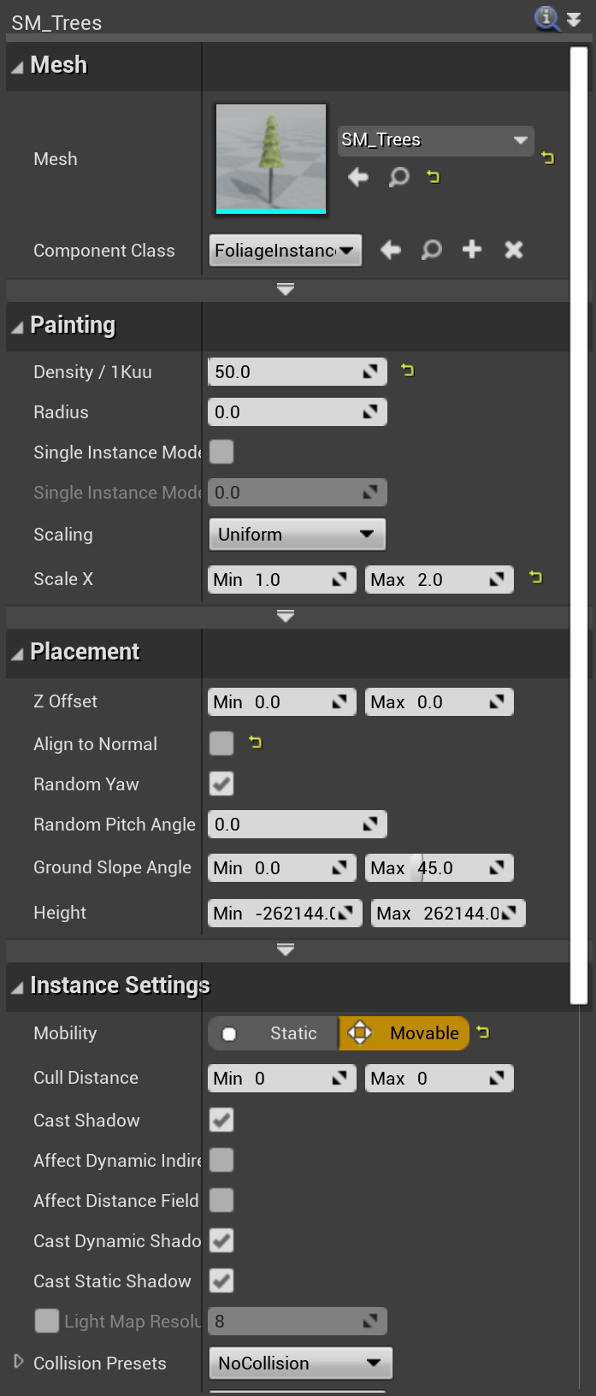Click the plus icon next to Component Class
Viewport: 596px width, 1396px height.
pyautogui.click(x=472, y=250)
